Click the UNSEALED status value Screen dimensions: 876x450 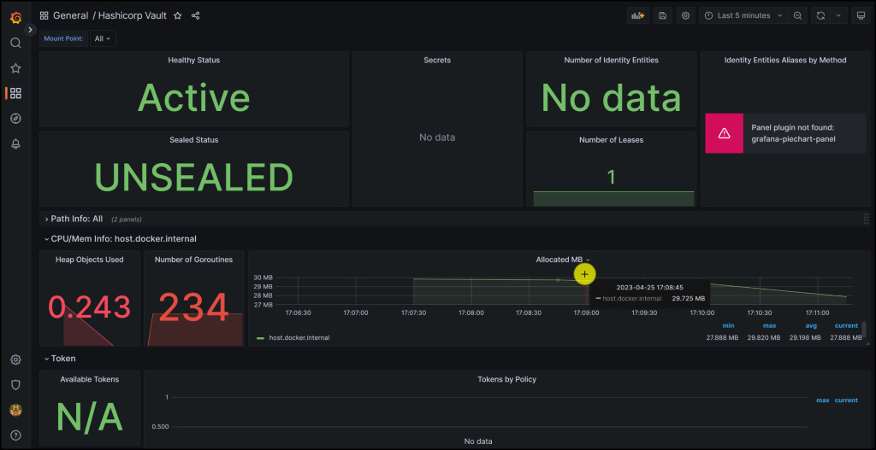coord(194,178)
